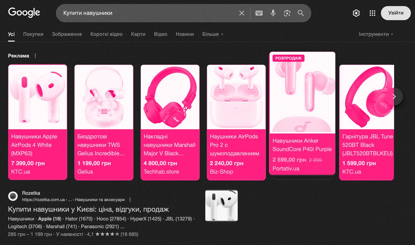415x245 pixels.
Task: Open the Новини tab
Action: pyautogui.click(x=184, y=34)
